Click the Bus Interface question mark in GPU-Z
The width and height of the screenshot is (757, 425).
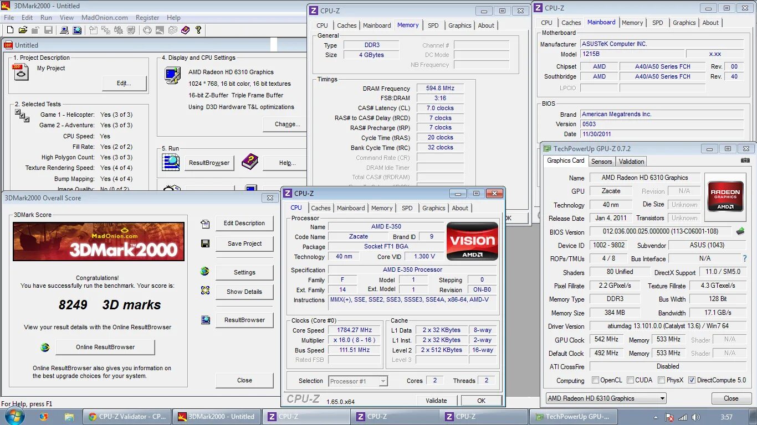tap(745, 258)
